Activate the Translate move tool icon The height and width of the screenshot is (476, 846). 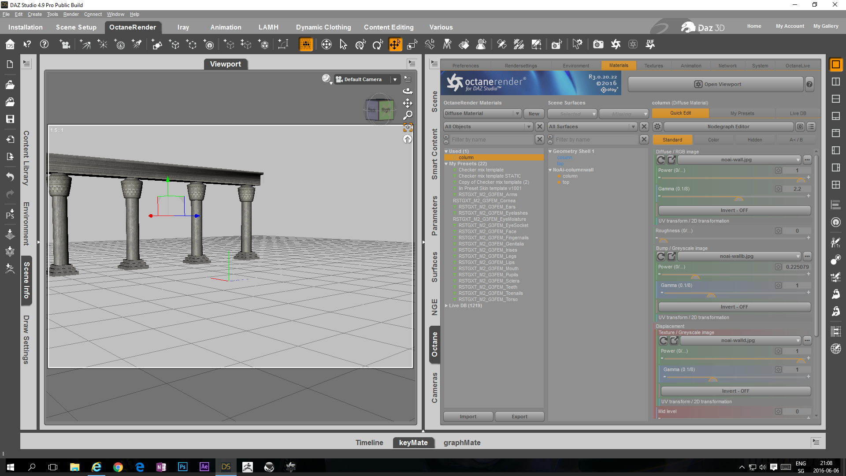coord(395,44)
